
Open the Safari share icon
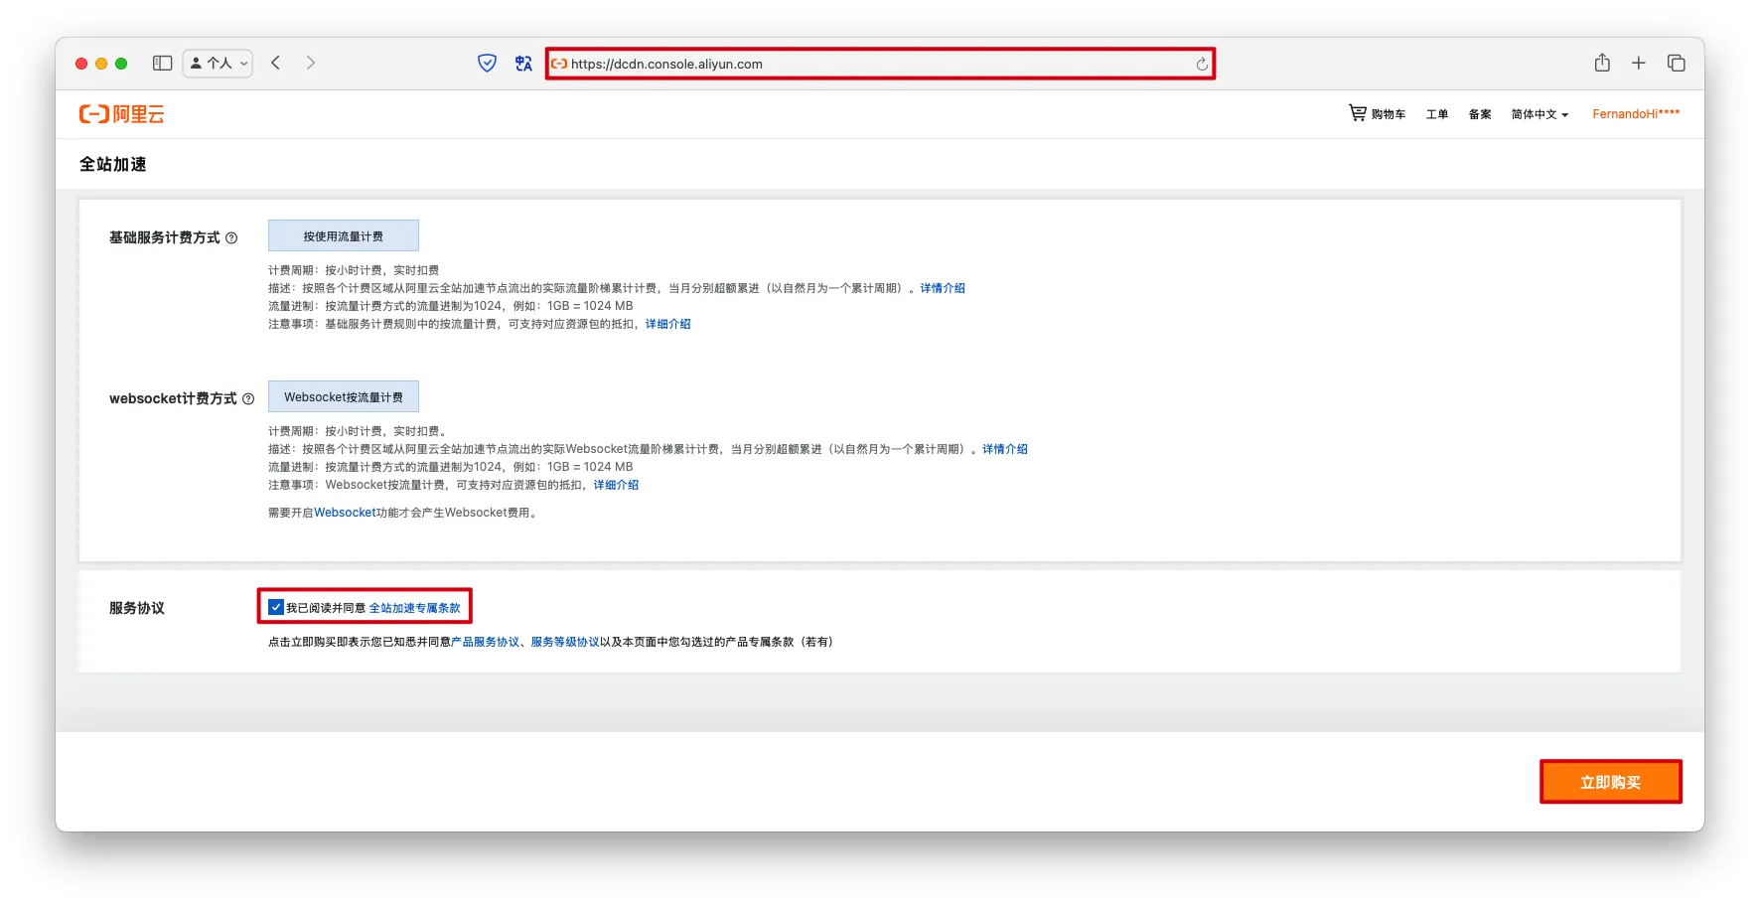coord(1602,64)
